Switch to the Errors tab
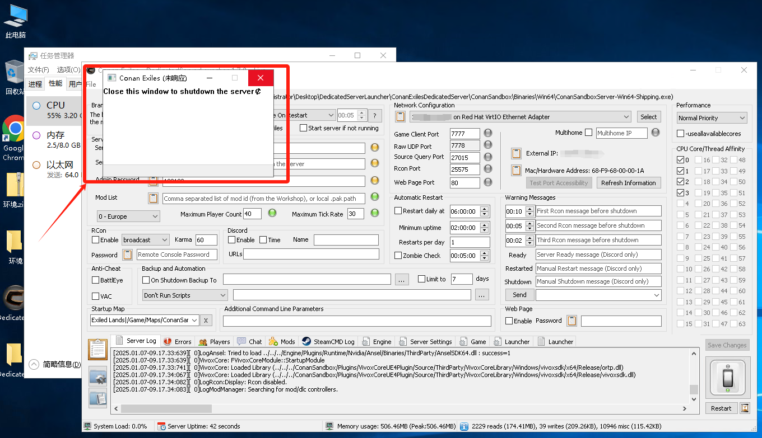This screenshot has height=438, width=762. tap(177, 342)
